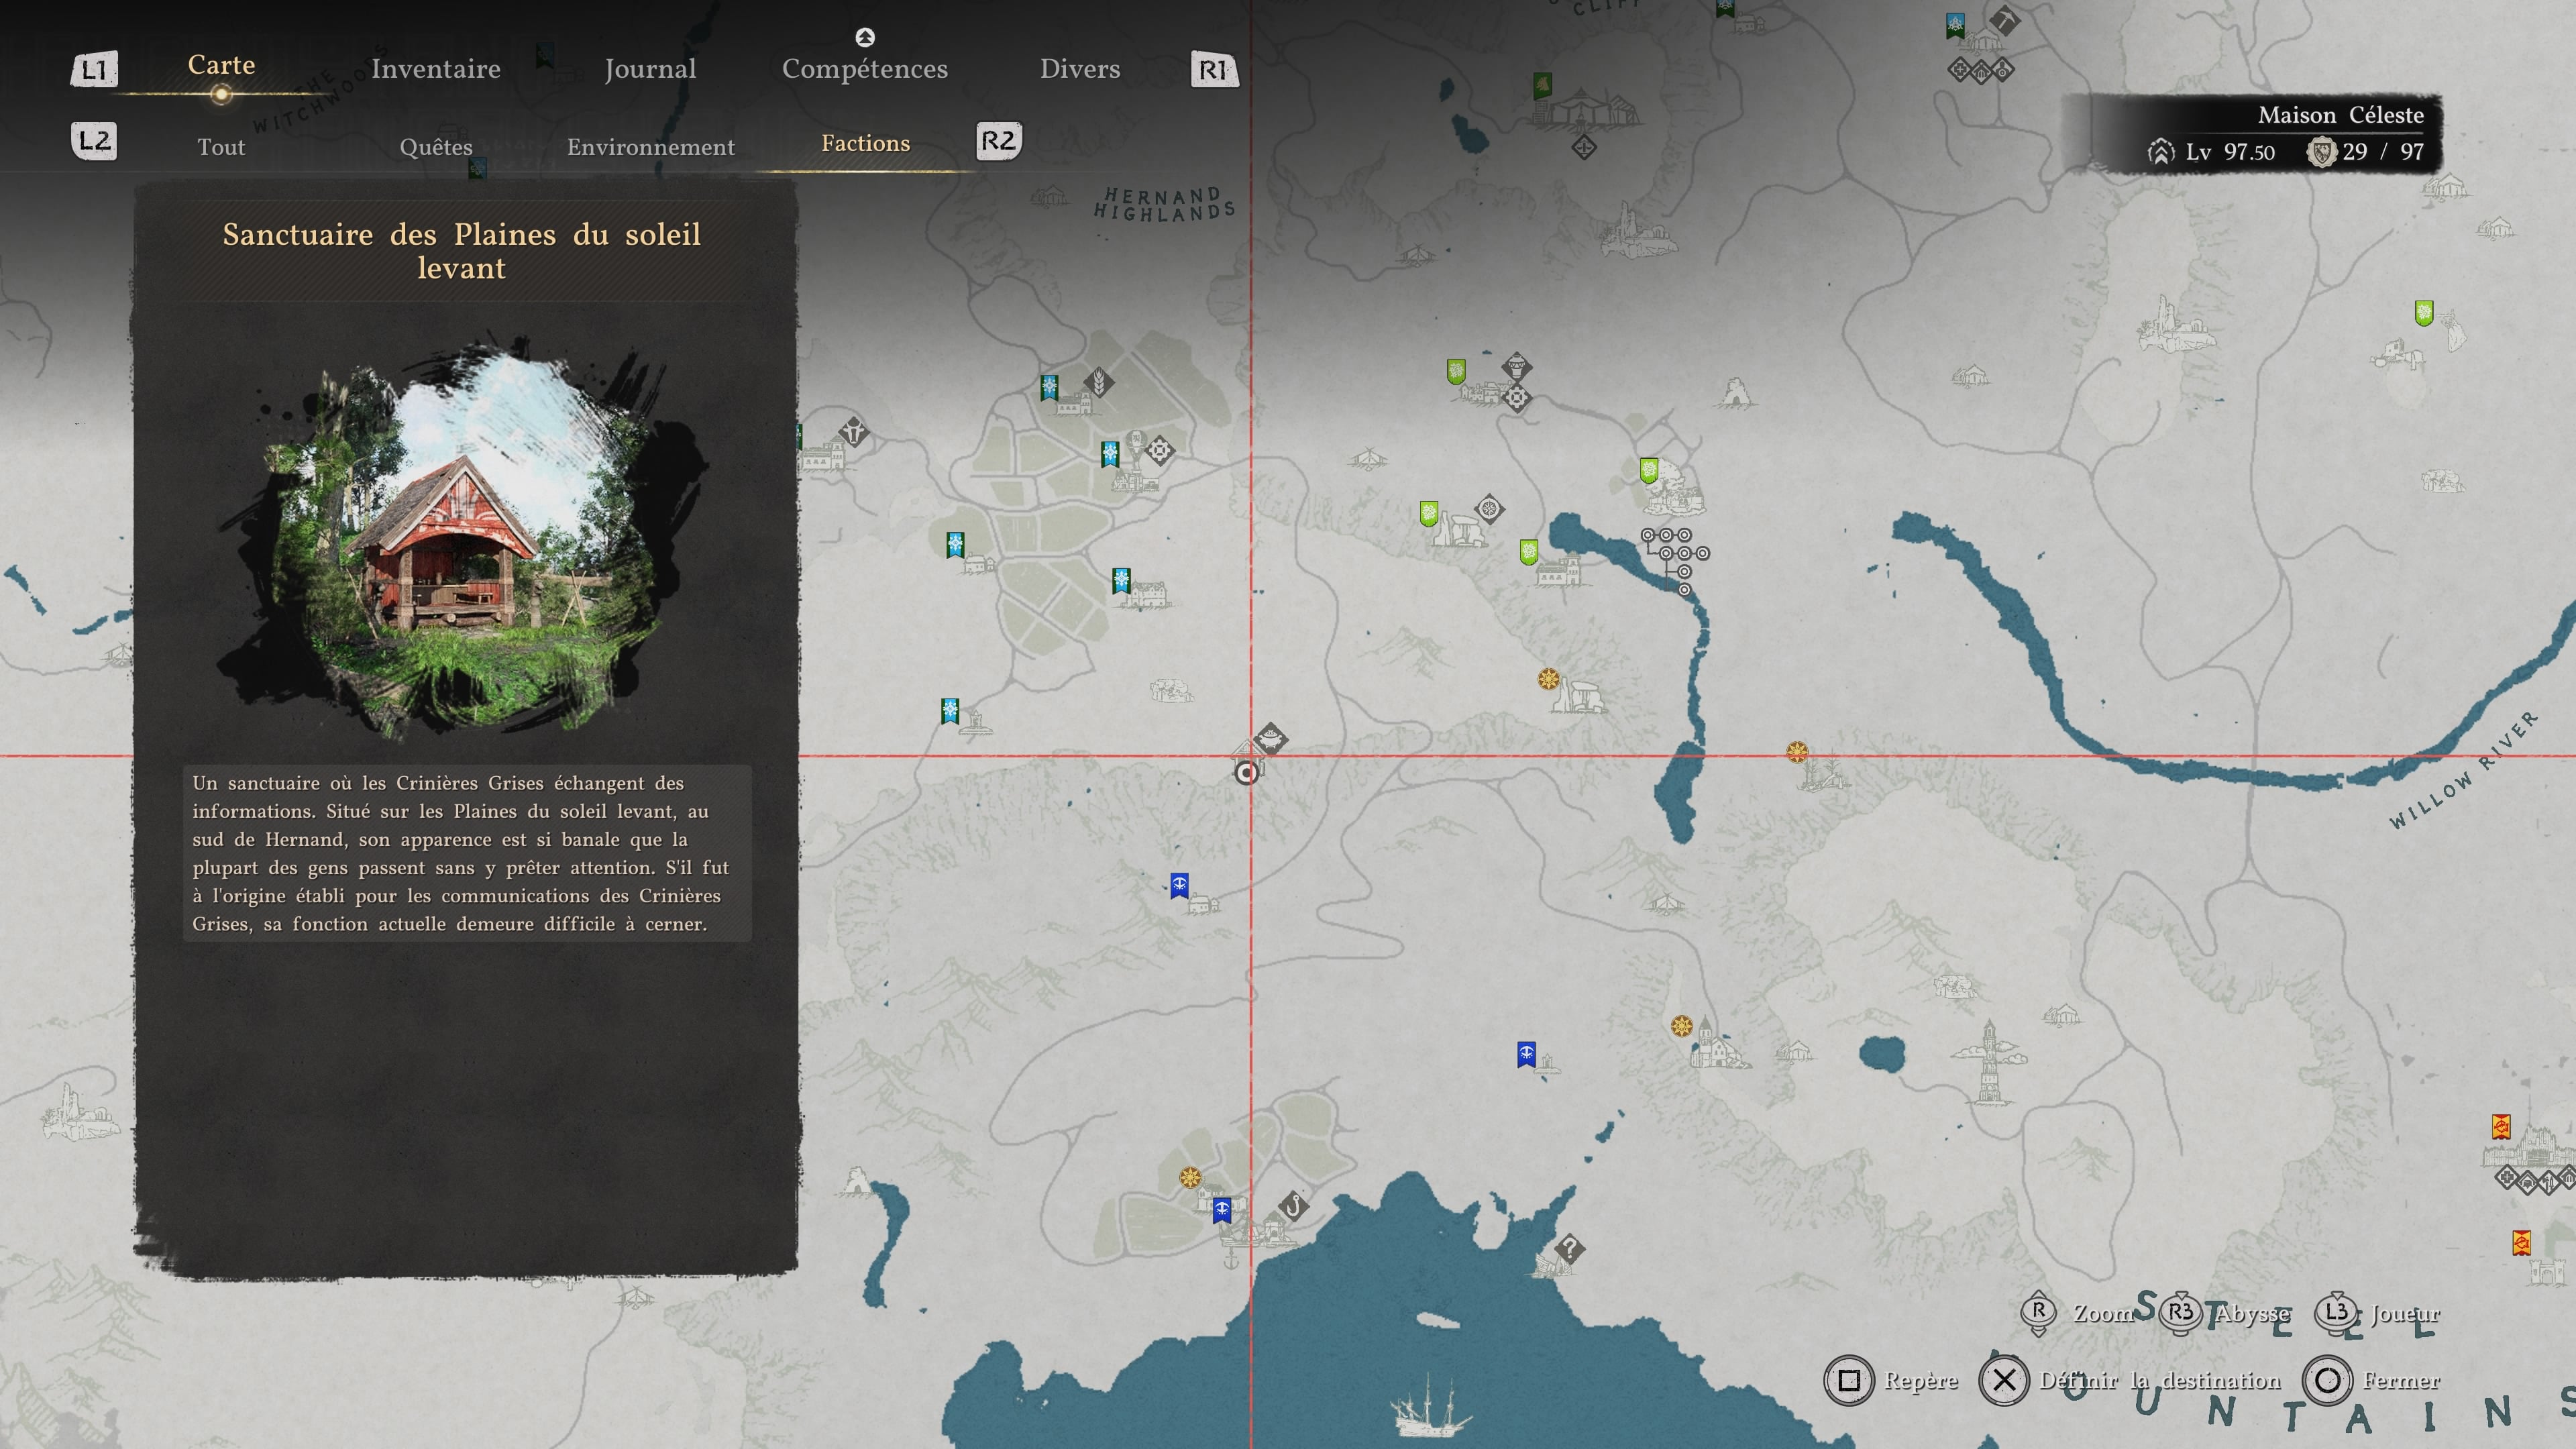Click the L1 previous-tab button
Viewport: 2576px width, 1449px height.
point(94,70)
